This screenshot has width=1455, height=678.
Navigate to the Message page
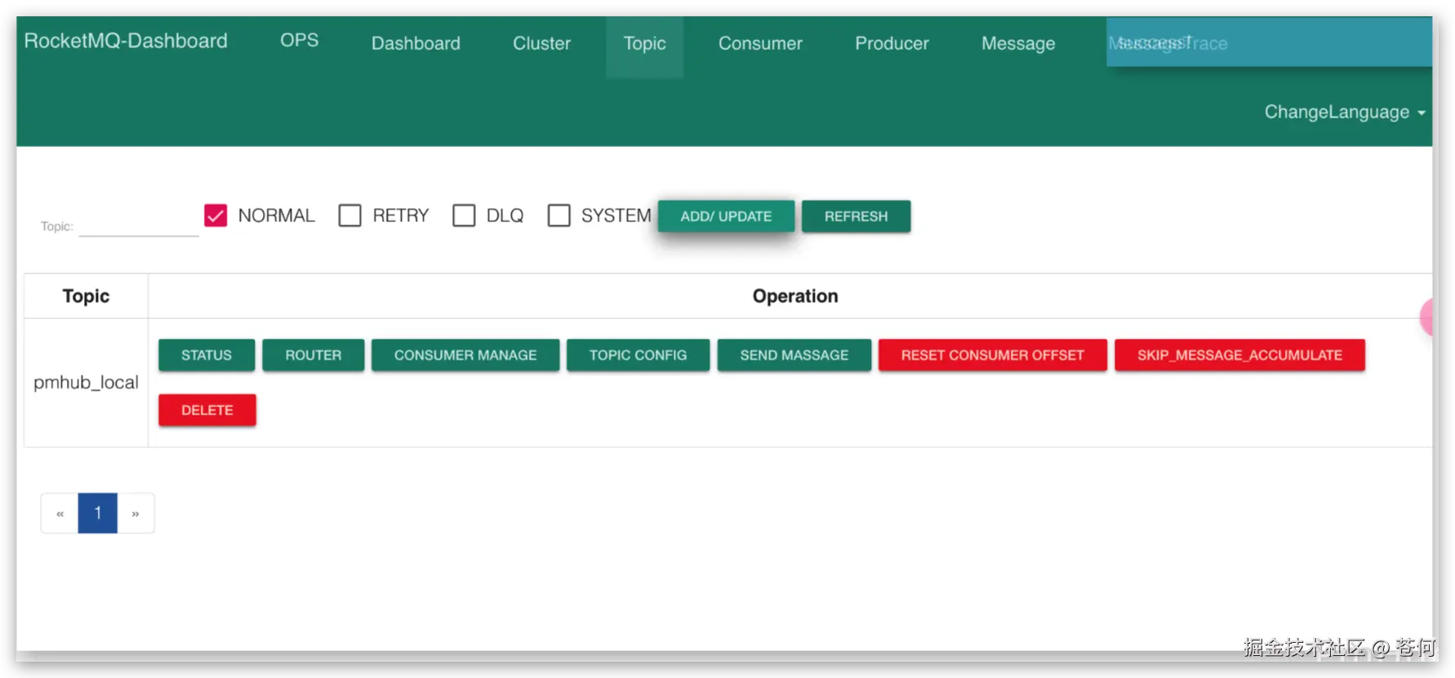pyautogui.click(x=1018, y=43)
